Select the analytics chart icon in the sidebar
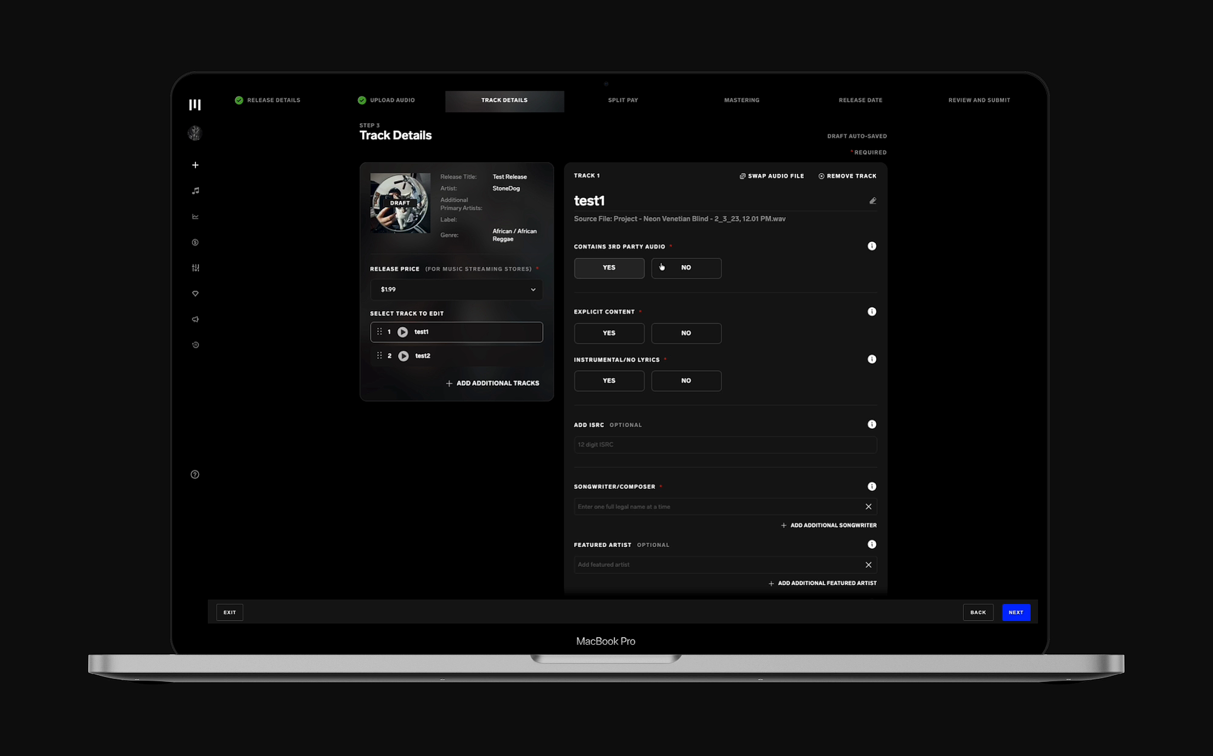The height and width of the screenshot is (756, 1213). click(x=195, y=217)
